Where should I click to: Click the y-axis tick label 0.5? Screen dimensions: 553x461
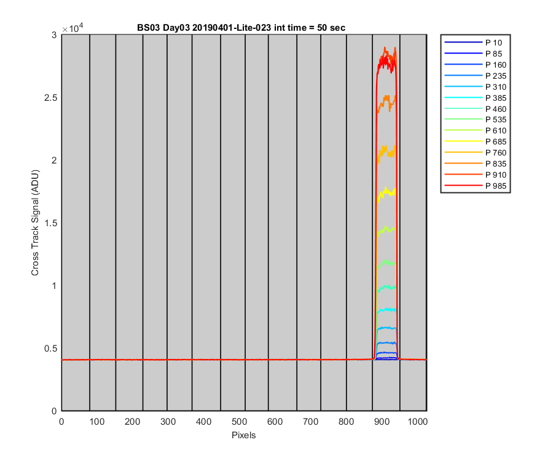[50, 349]
